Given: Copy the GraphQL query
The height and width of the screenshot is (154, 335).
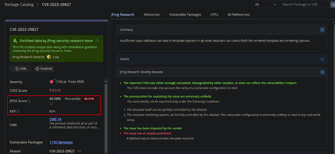Looking at the screenshot, I should click(44, 69).
